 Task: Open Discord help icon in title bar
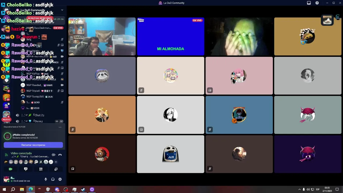tap(317, 3)
